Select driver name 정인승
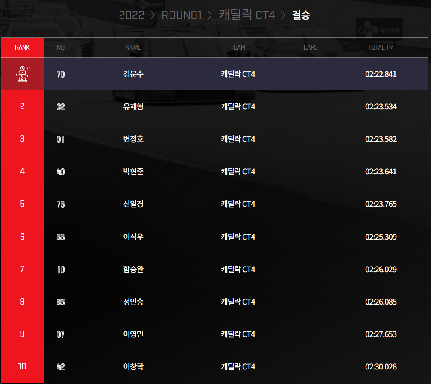The image size is (431, 384). (x=133, y=302)
